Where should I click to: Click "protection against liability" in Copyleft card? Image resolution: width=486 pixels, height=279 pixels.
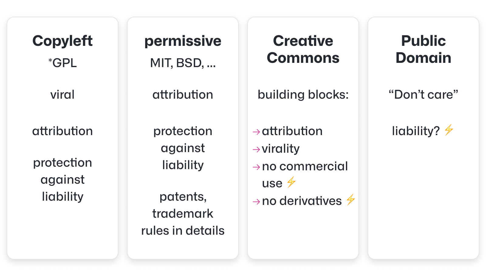click(63, 179)
